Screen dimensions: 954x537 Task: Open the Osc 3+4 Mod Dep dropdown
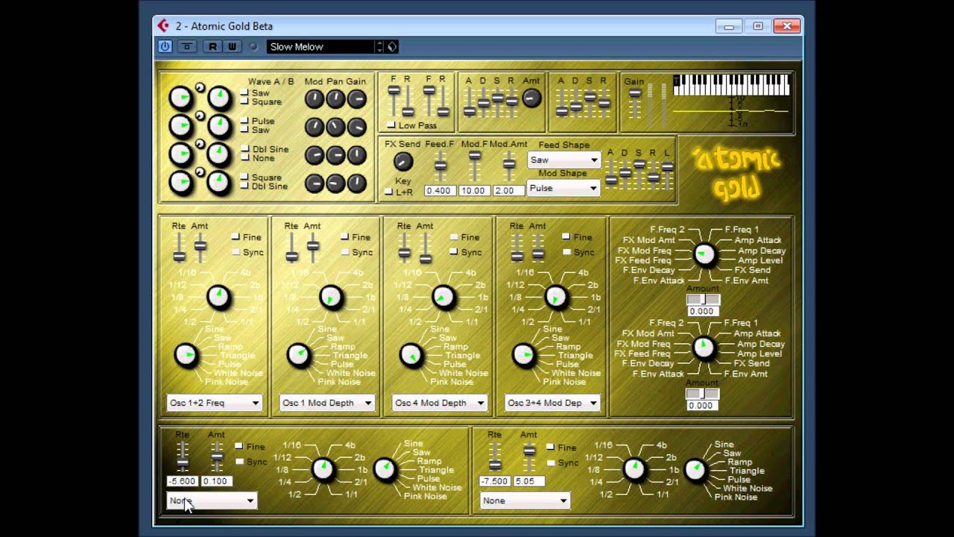[552, 403]
